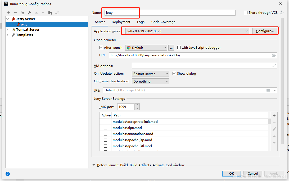Collapse the Before launch section
The width and height of the screenshot is (289, 181).
[94, 165]
